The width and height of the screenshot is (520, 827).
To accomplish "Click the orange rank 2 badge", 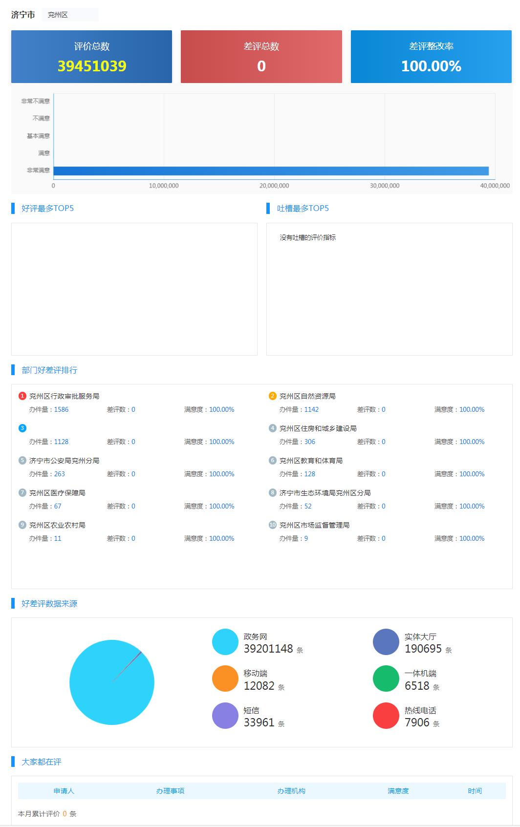I will tap(272, 396).
